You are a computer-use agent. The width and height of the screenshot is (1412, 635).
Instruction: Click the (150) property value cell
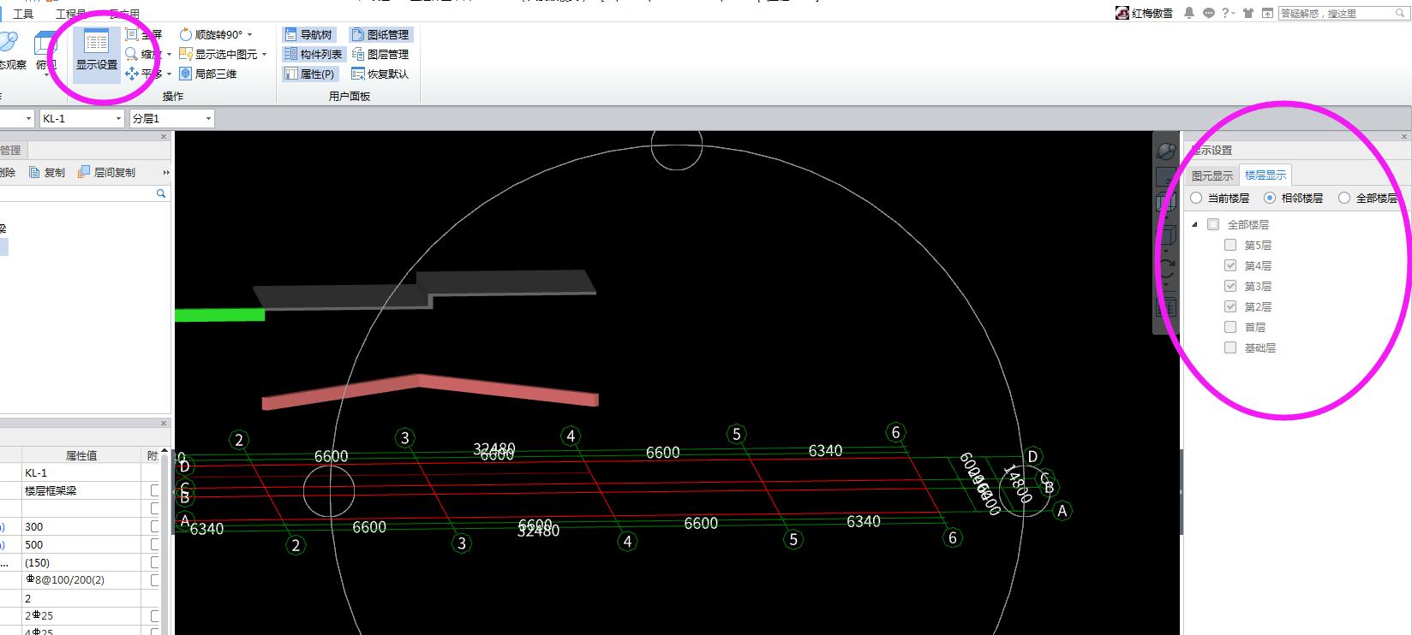click(81, 562)
